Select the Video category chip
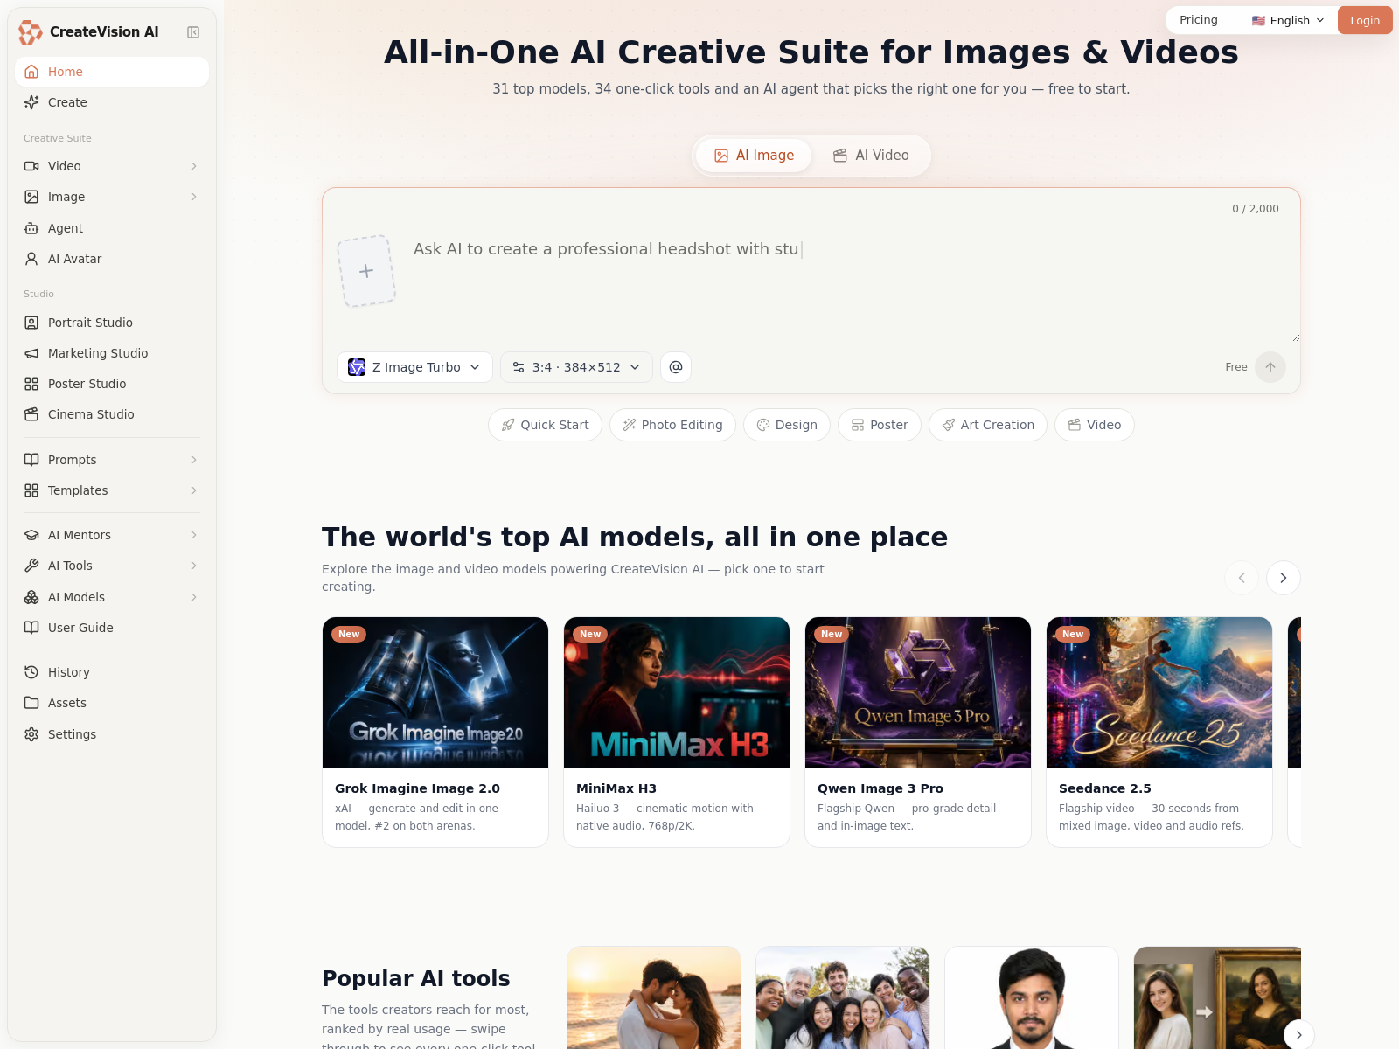 (1095, 425)
